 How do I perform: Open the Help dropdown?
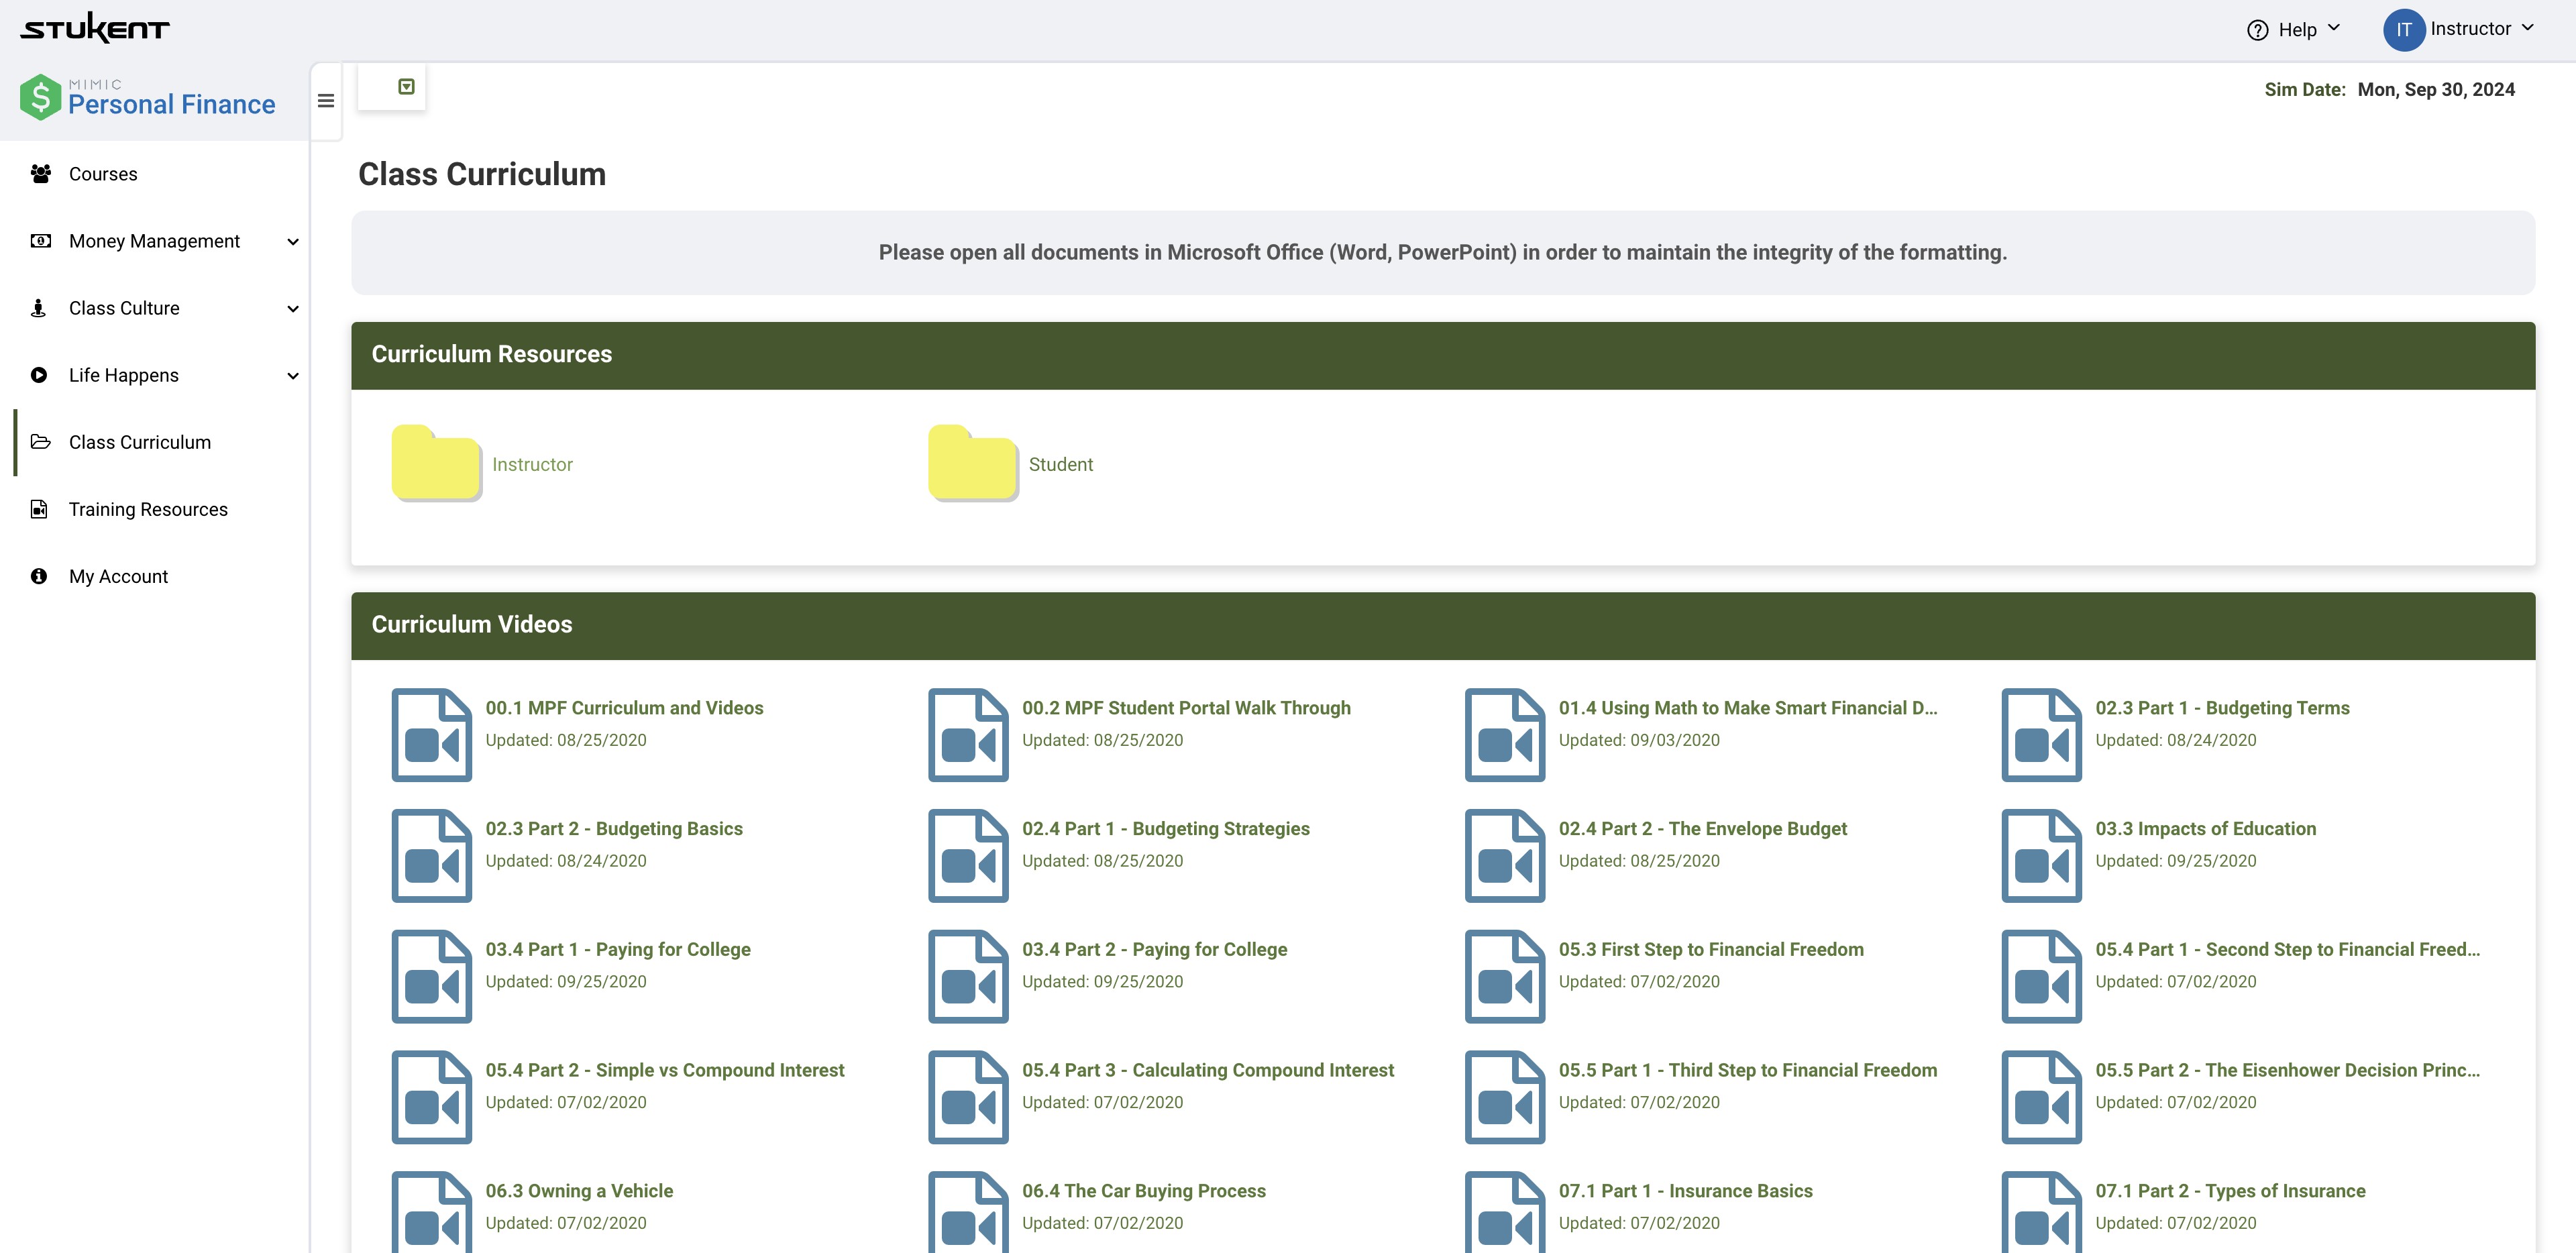[2295, 30]
